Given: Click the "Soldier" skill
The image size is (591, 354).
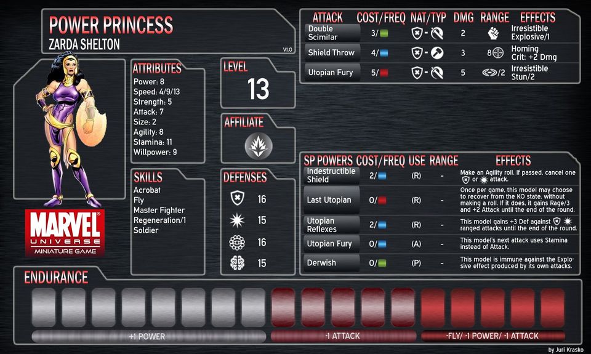Looking at the screenshot, I should pyautogui.click(x=146, y=230).
